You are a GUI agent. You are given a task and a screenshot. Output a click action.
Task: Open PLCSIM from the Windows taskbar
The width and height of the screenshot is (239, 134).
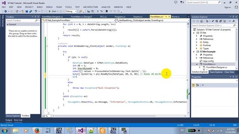(x=113, y=131)
